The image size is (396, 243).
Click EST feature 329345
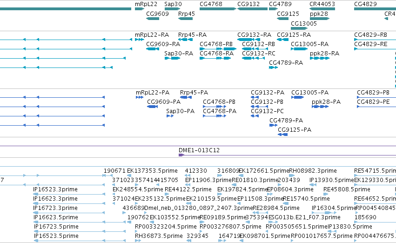point(197,236)
